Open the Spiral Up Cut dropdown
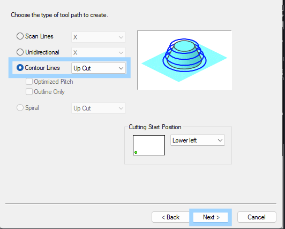 99,108
